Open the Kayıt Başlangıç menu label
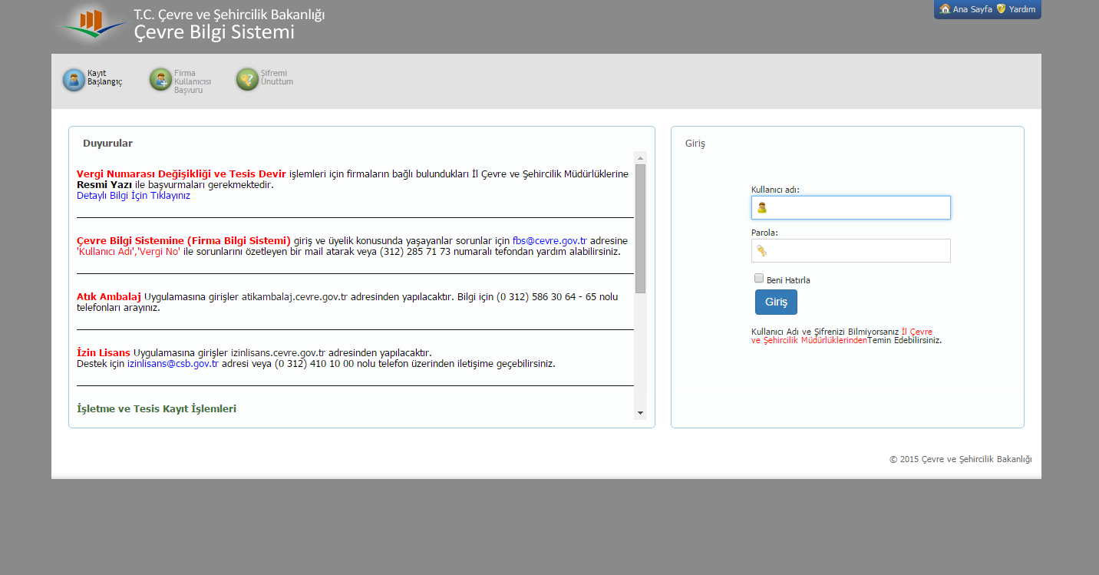Viewport: 1099px width, 575px height. (104, 78)
